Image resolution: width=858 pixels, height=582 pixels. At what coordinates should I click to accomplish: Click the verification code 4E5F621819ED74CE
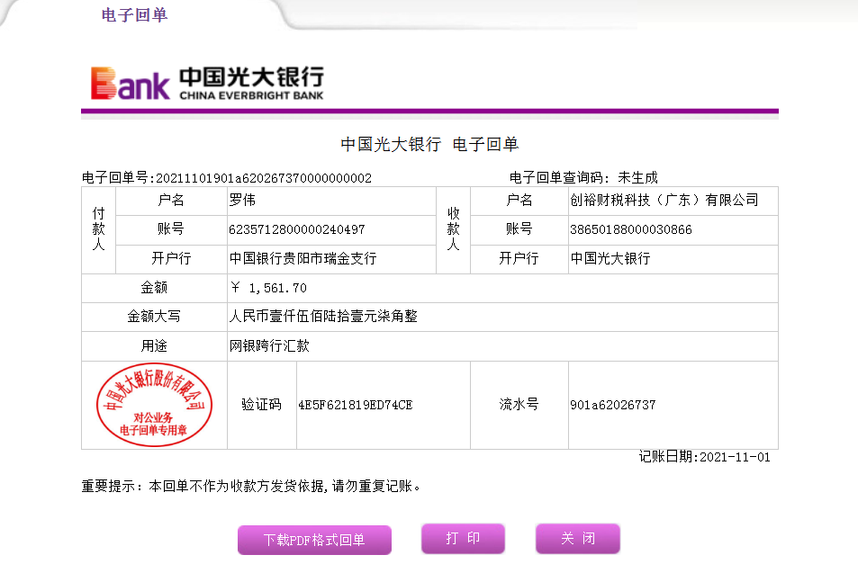[x=355, y=405]
